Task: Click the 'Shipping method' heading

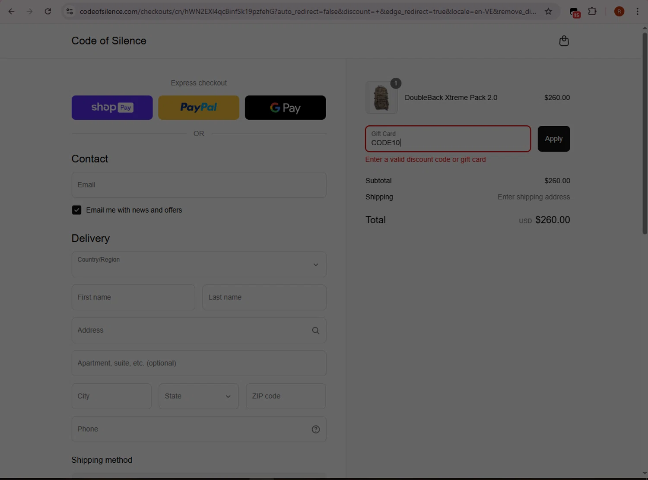Action: (x=102, y=460)
